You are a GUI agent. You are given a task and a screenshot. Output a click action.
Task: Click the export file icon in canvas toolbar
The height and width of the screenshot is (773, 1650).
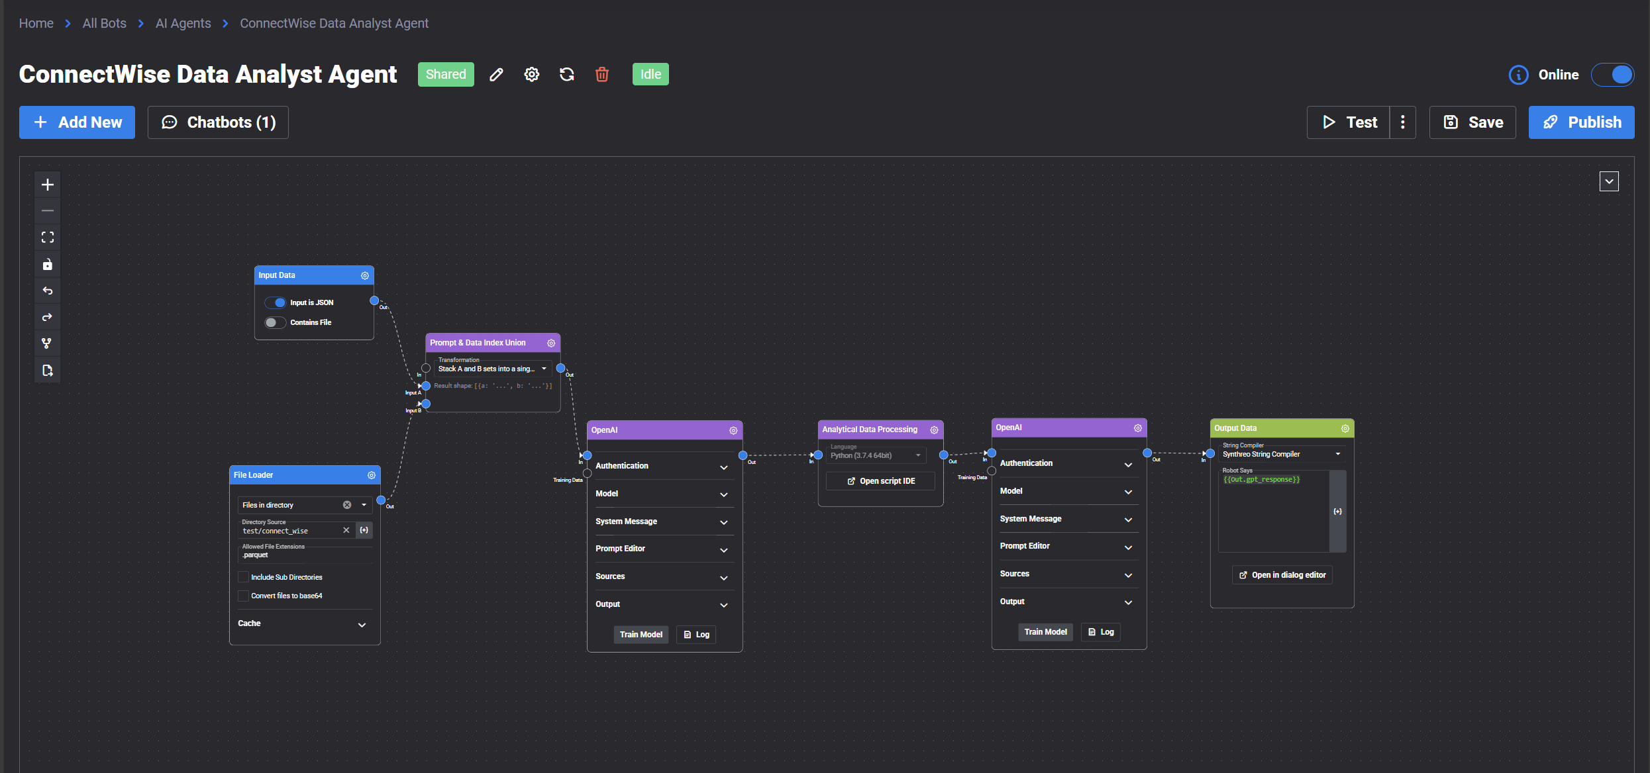(x=48, y=371)
